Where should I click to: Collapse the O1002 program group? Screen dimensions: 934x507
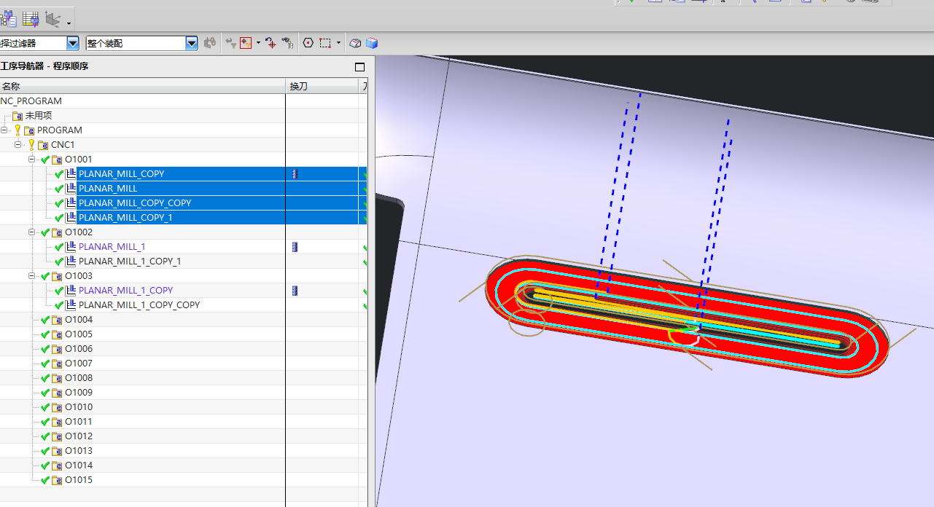32,232
